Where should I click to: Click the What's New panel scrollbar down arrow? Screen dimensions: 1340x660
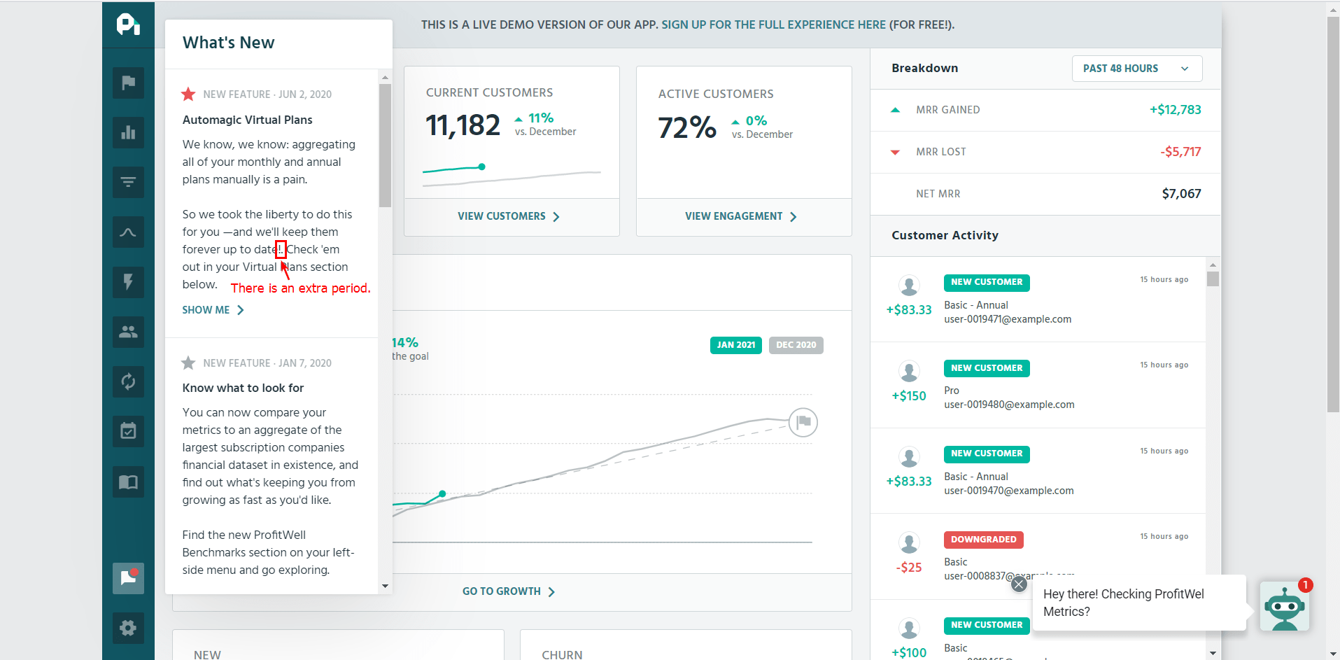point(385,587)
